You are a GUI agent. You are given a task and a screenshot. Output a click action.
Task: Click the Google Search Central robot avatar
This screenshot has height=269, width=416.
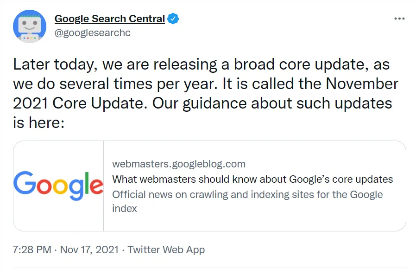(x=29, y=26)
